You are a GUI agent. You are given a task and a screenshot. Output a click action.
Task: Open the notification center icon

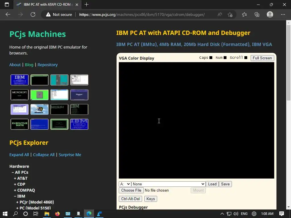click(282, 214)
